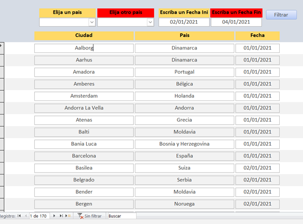Screen dimensions: 303x224
Task: Click the Andorra country cell
Action: point(184,108)
